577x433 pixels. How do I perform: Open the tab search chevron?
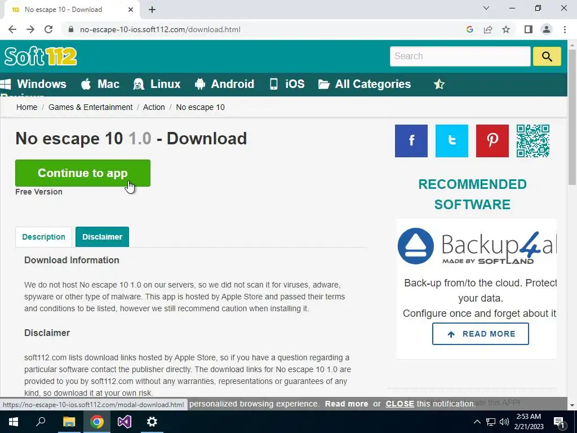coord(486,8)
